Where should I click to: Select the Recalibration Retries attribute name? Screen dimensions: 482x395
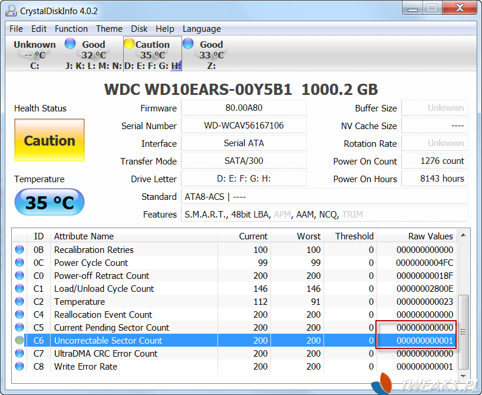94,249
